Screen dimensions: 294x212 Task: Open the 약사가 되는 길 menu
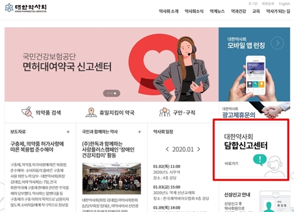pos(278,11)
